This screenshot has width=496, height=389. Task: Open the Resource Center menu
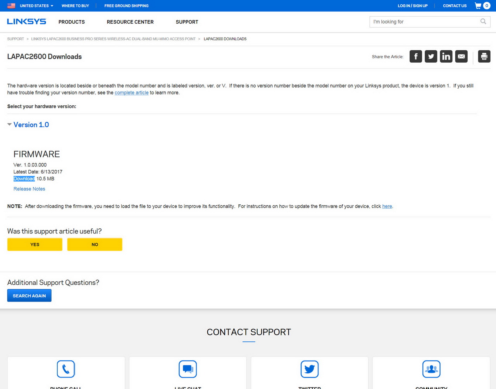tap(130, 22)
